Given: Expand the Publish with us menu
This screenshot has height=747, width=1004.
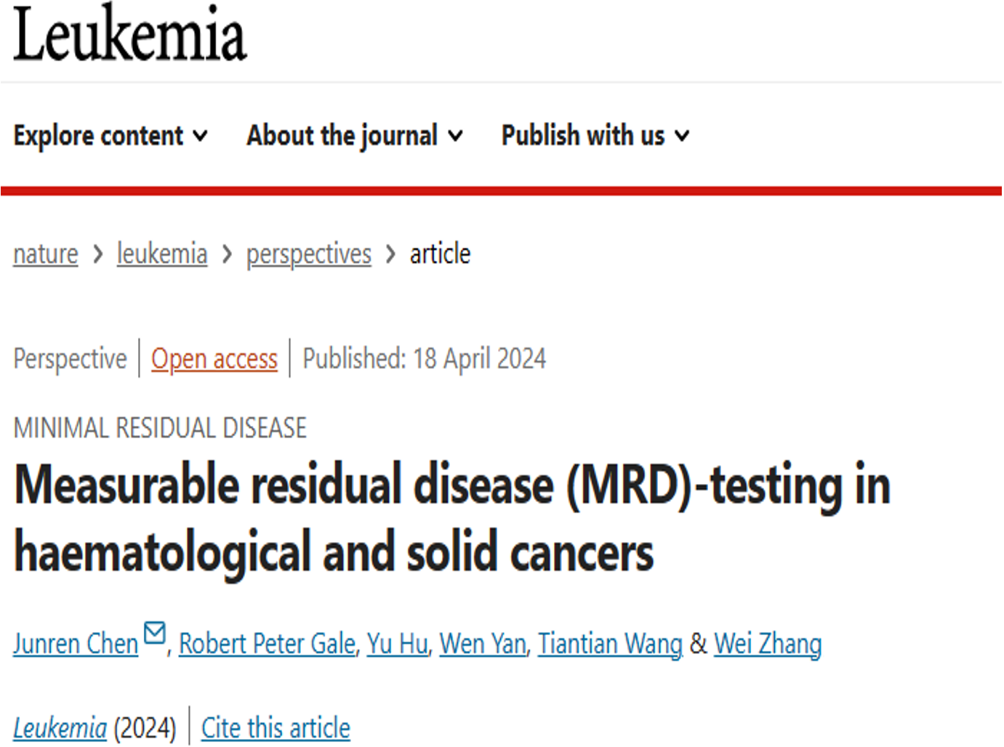Looking at the screenshot, I should click(x=595, y=136).
